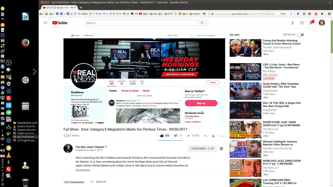The height and width of the screenshot is (187, 333).
Task: Dislike the video with thumbs down
Action: click(x=176, y=136)
